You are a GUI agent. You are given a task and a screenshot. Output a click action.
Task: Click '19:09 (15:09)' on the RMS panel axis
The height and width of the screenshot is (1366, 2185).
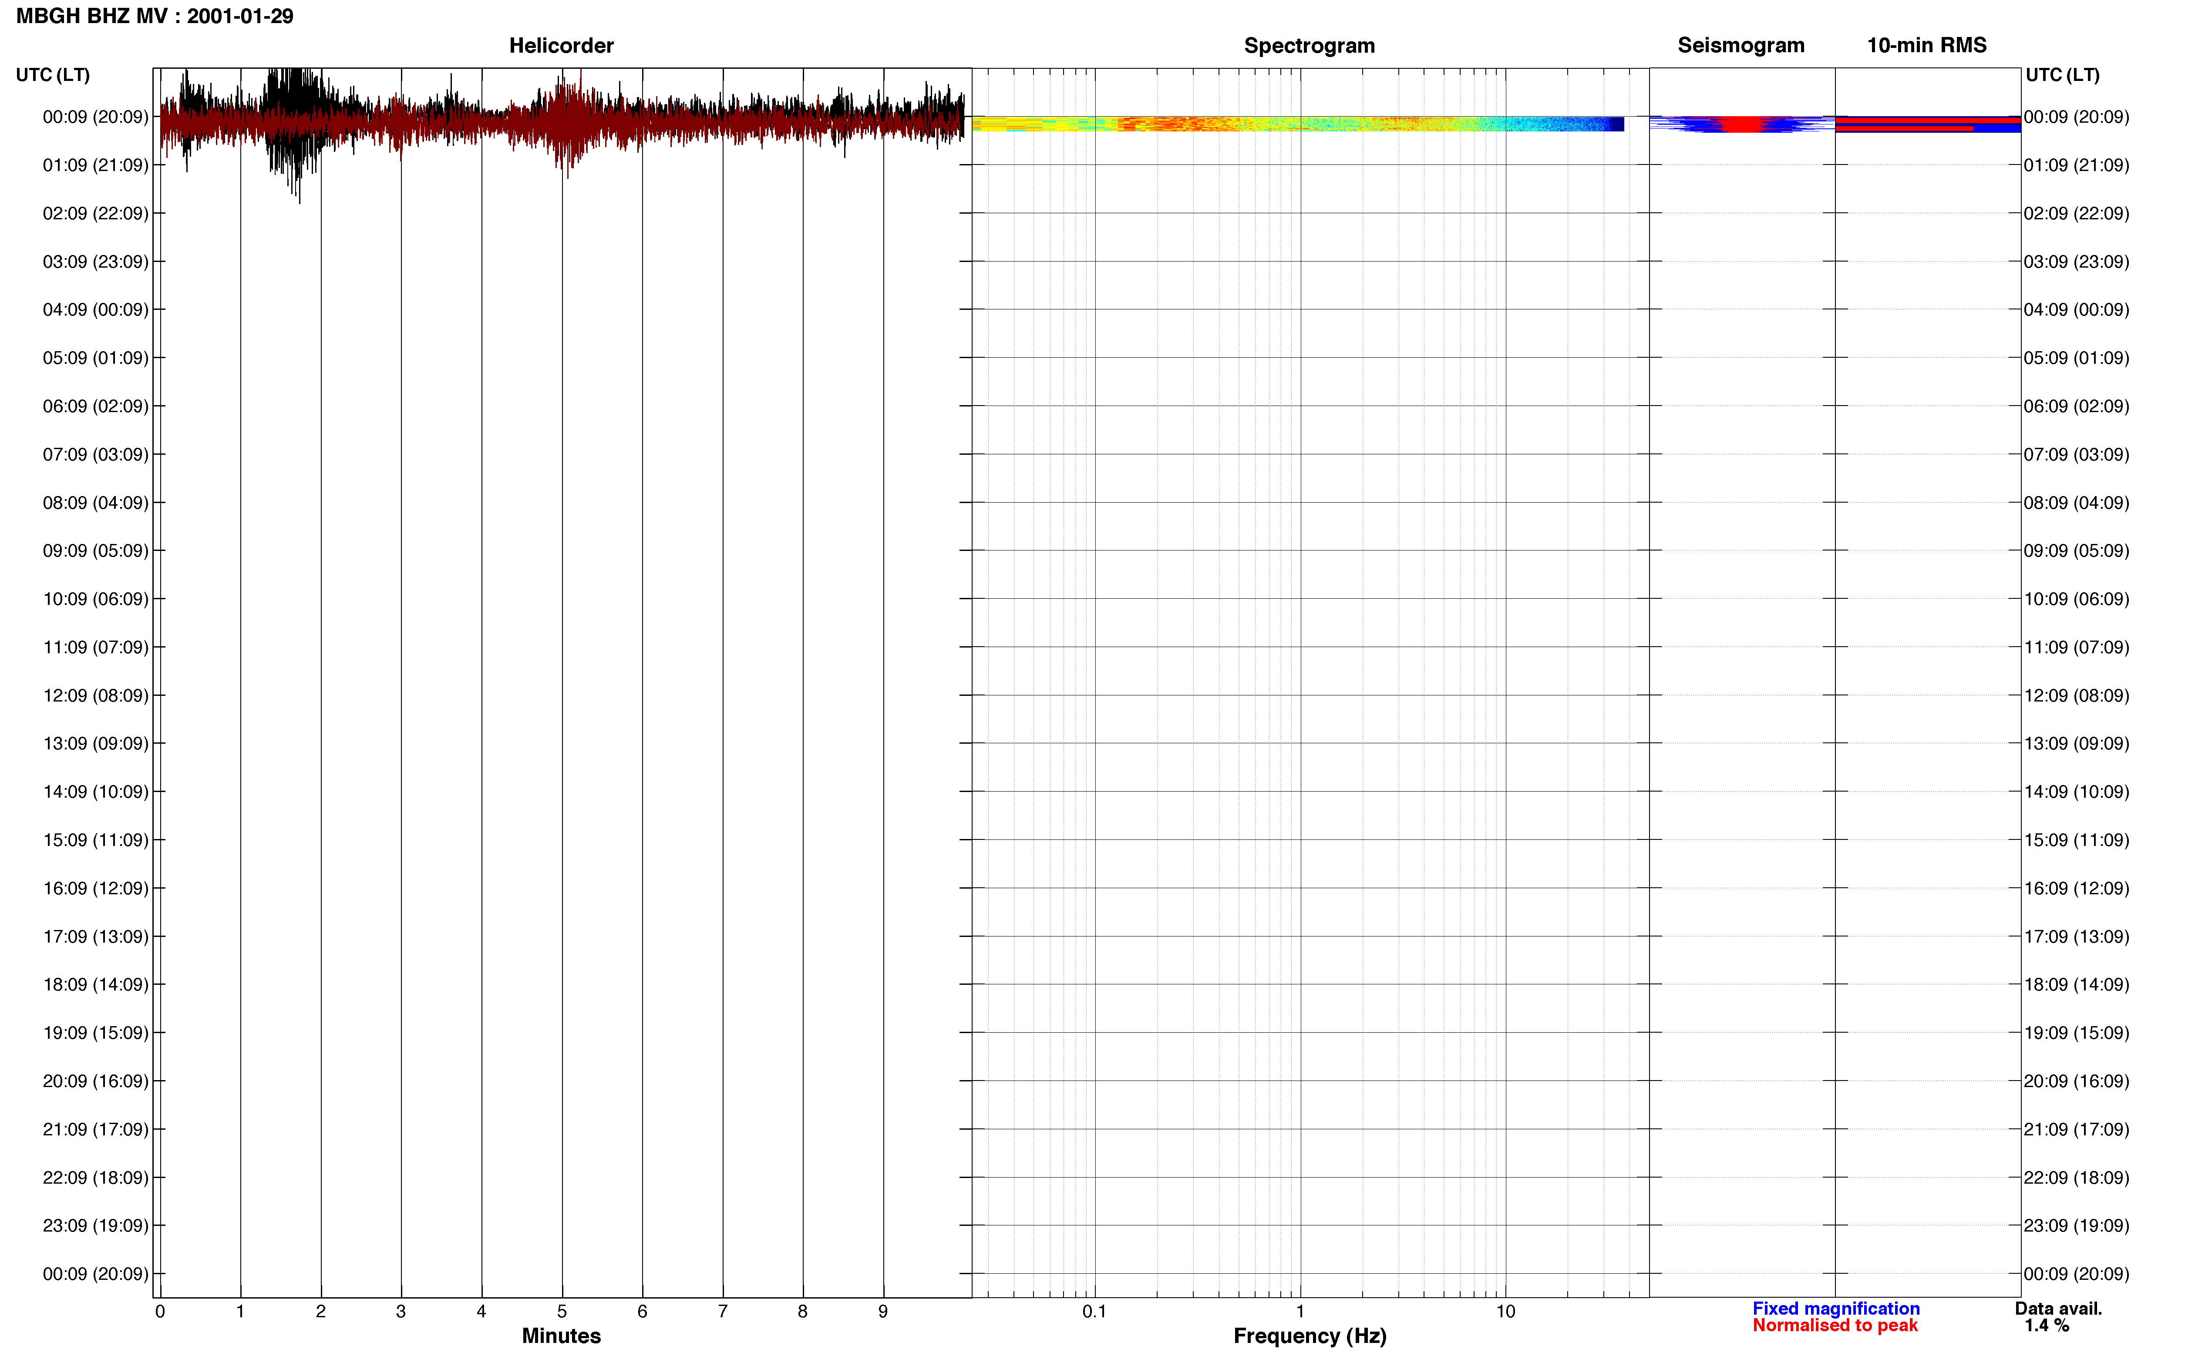coord(2077,1033)
